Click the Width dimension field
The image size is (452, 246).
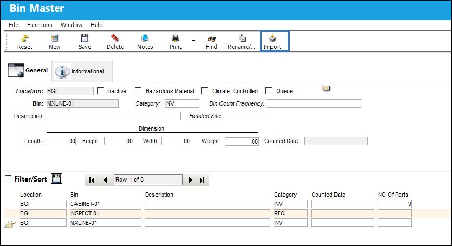click(x=176, y=141)
